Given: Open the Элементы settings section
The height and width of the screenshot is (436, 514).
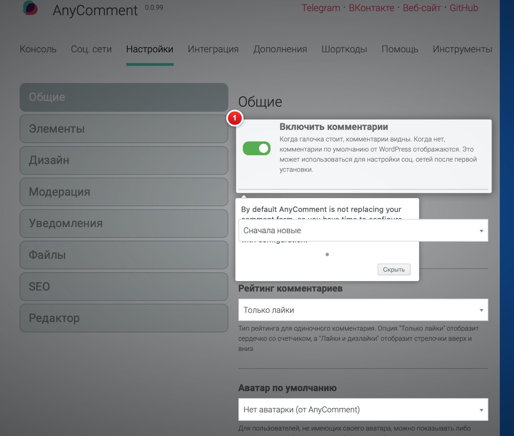Looking at the screenshot, I should coord(124,129).
